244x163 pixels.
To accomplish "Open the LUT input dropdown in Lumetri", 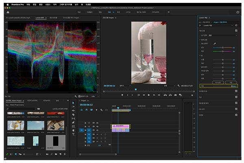I will tap(224, 35).
